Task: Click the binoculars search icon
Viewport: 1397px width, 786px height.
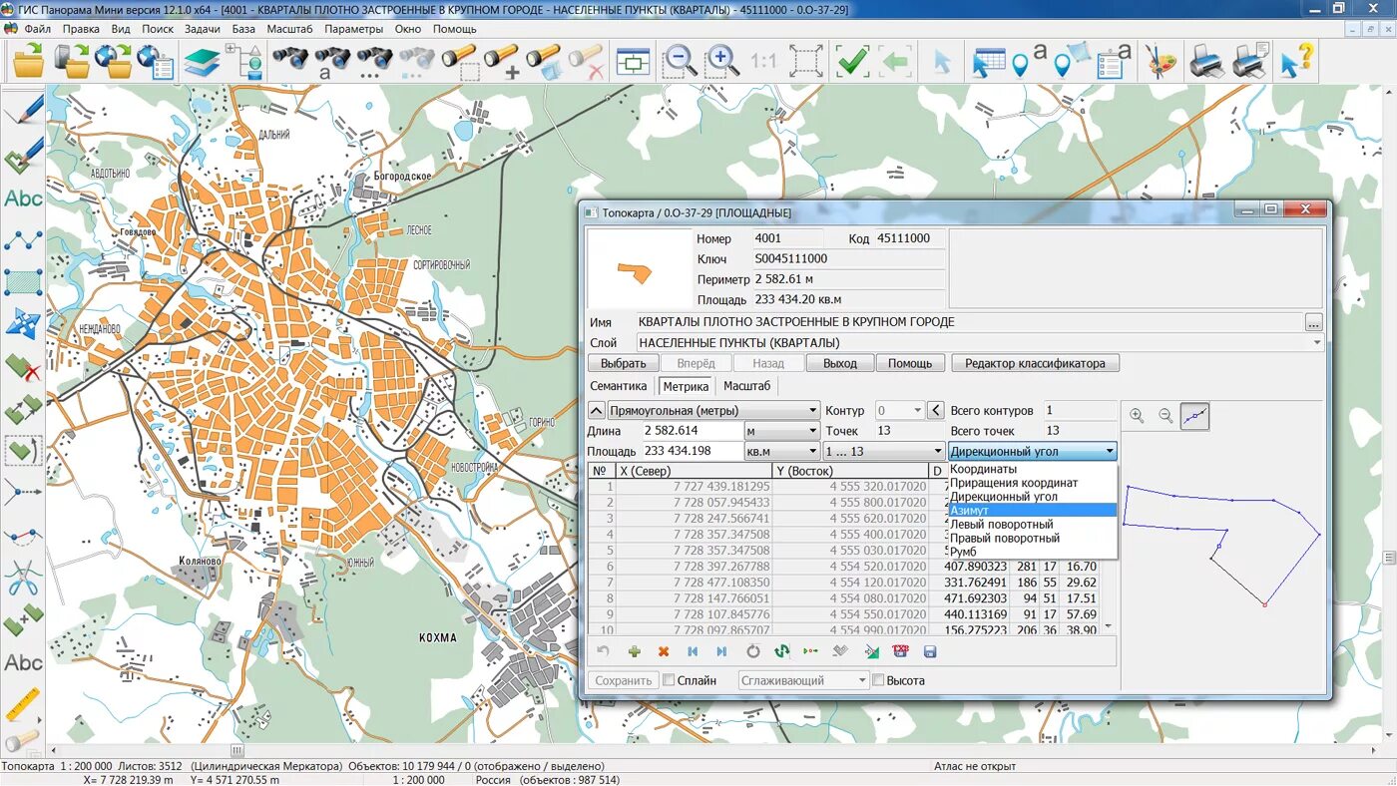Action: (x=290, y=59)
